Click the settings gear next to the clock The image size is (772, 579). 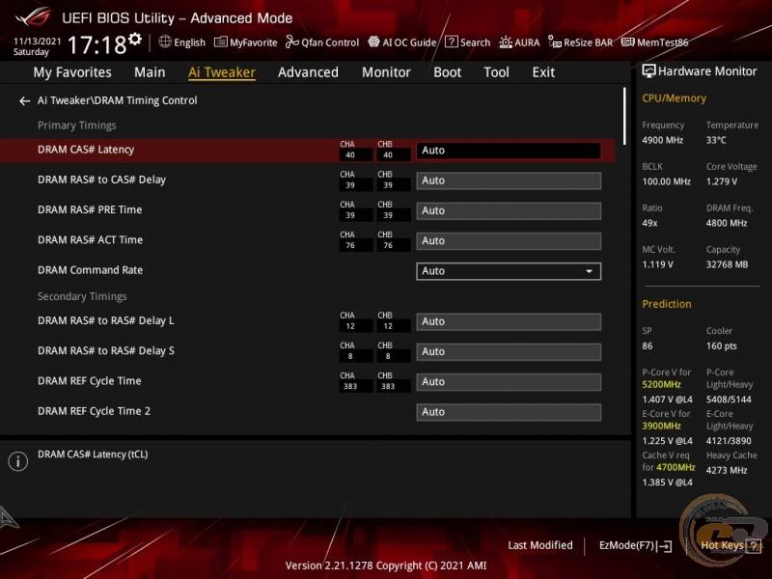(x=135, y=39)
